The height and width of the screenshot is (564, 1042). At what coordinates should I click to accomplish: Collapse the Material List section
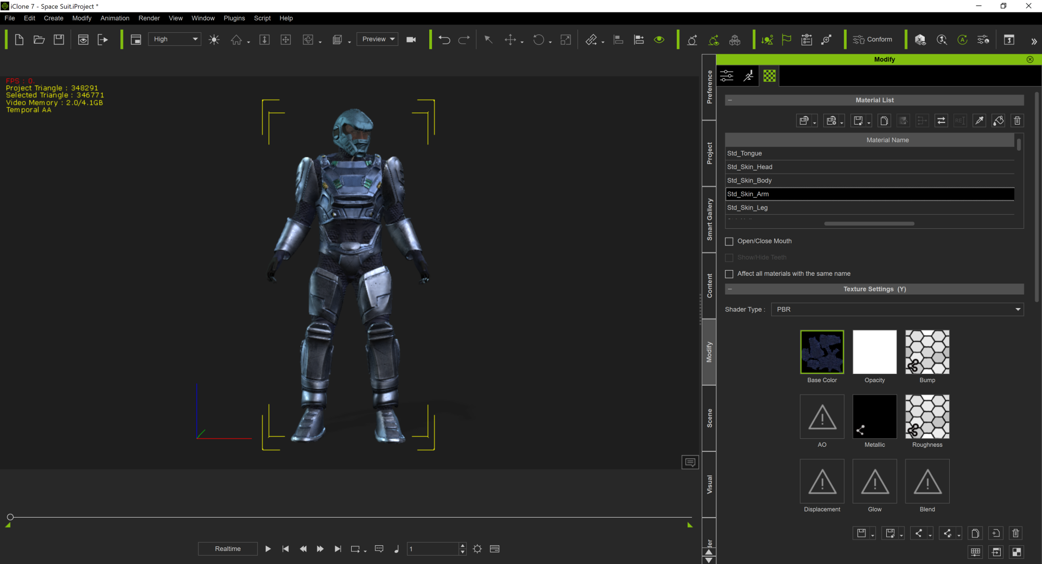[730, 100]
